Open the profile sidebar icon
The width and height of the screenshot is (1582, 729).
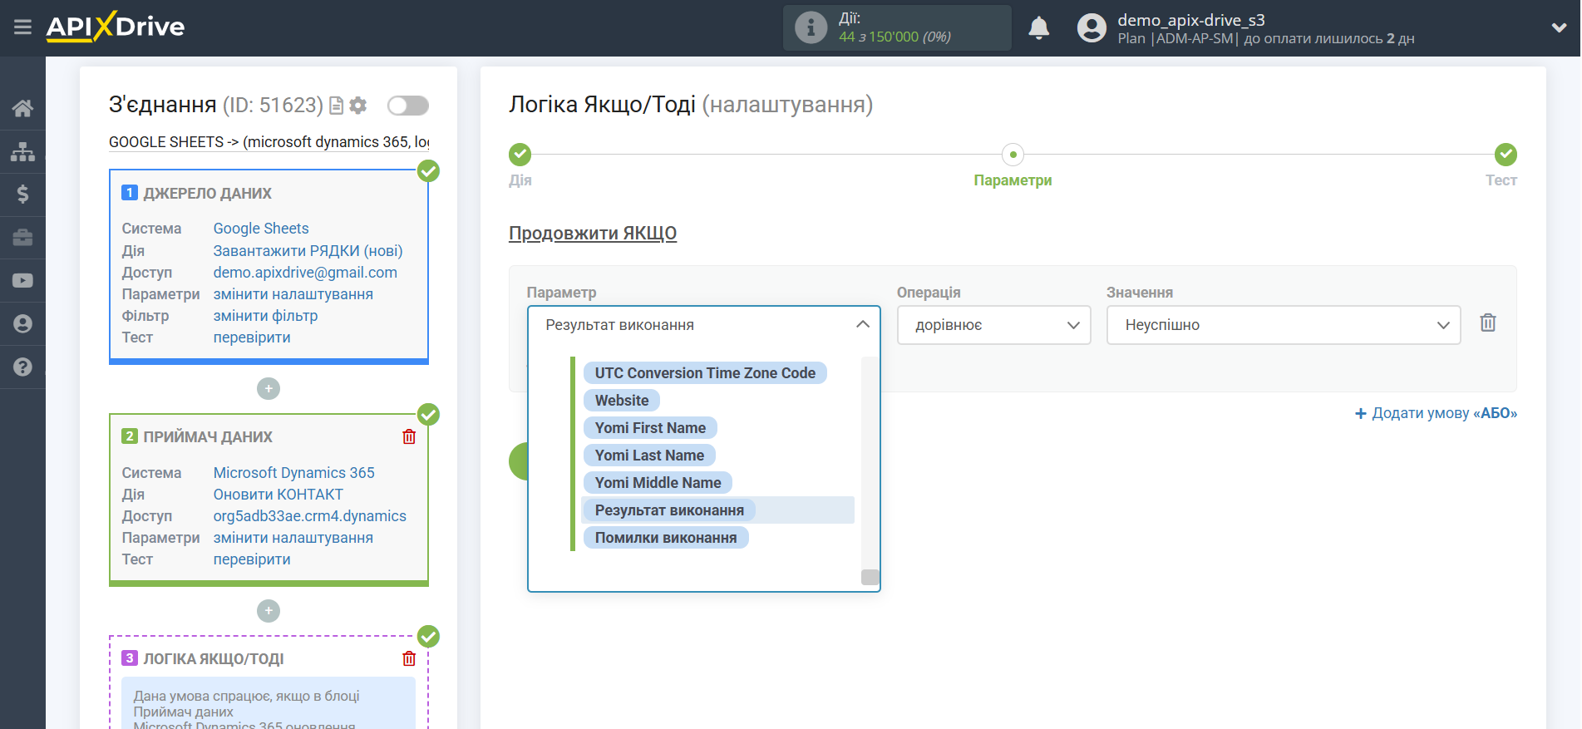(x=22, y=324)
